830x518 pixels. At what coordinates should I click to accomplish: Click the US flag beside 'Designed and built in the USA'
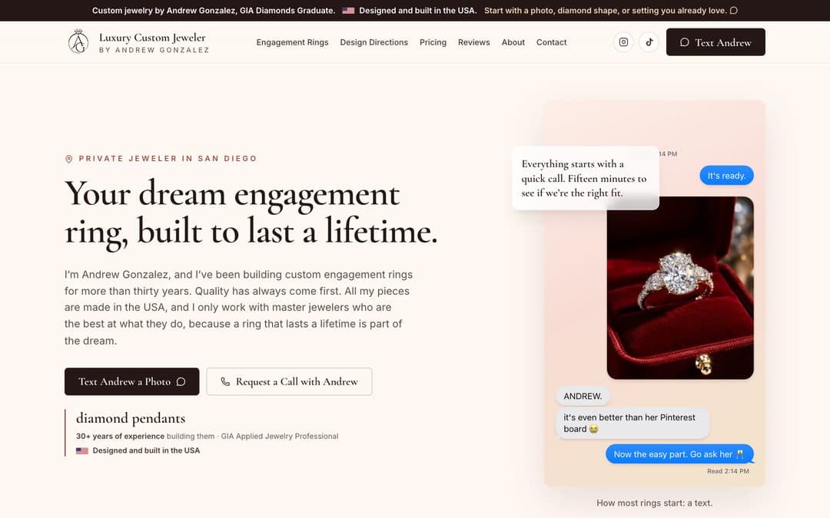pos(82,451)
